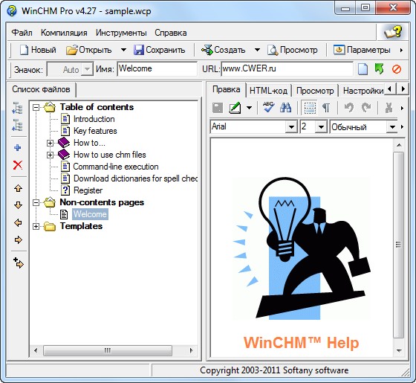The width and height of the screenshot is (416, 383).
Task: Click the Создать build button
Action: coord(223,50)
